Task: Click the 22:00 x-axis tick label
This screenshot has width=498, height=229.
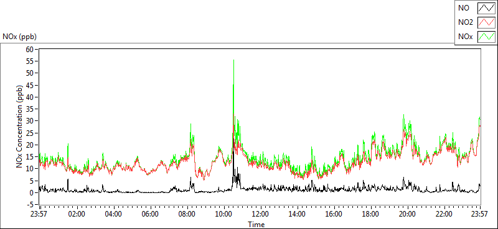Action: 444,213
